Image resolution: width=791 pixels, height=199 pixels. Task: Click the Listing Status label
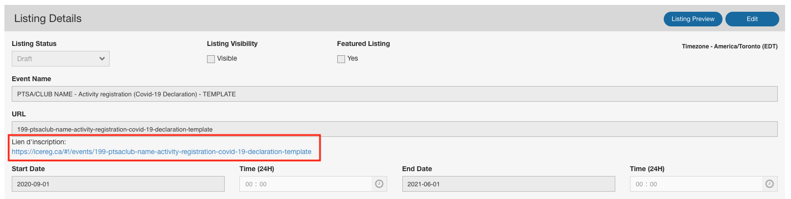(34, 44)
